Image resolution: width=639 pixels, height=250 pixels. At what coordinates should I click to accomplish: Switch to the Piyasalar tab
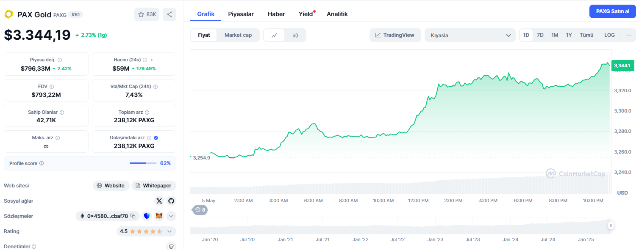coord(241,14)
